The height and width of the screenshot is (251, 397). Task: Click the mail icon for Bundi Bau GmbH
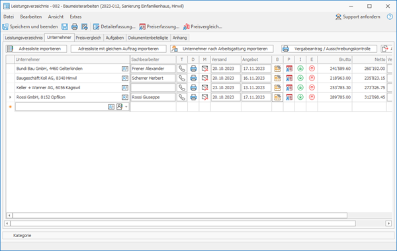click(205, 69)
